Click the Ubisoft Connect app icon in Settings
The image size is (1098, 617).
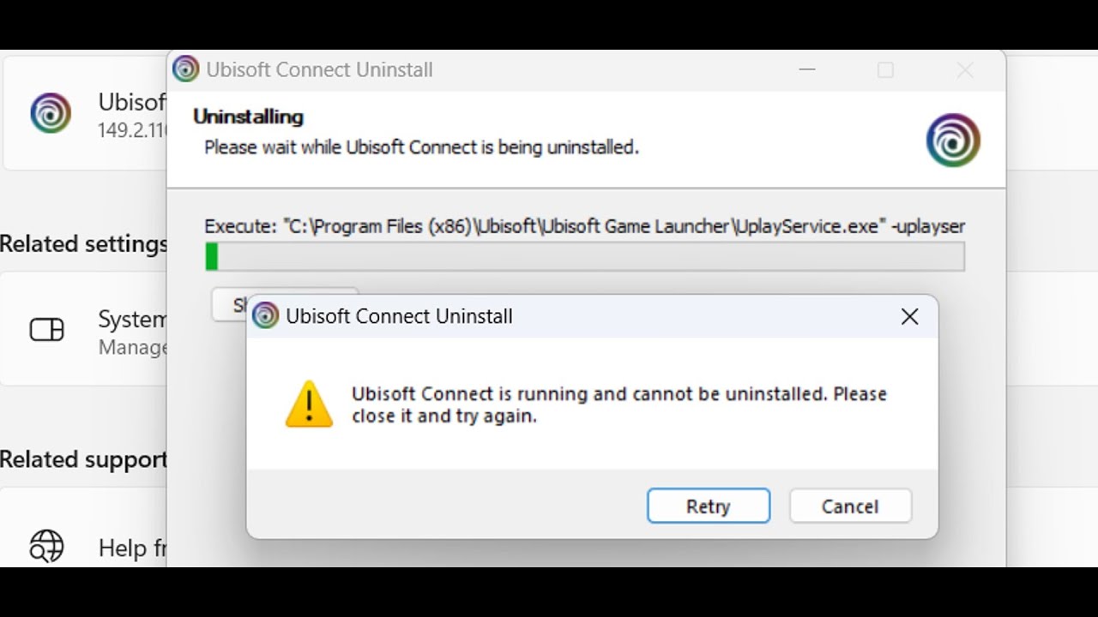click(51, 113)
